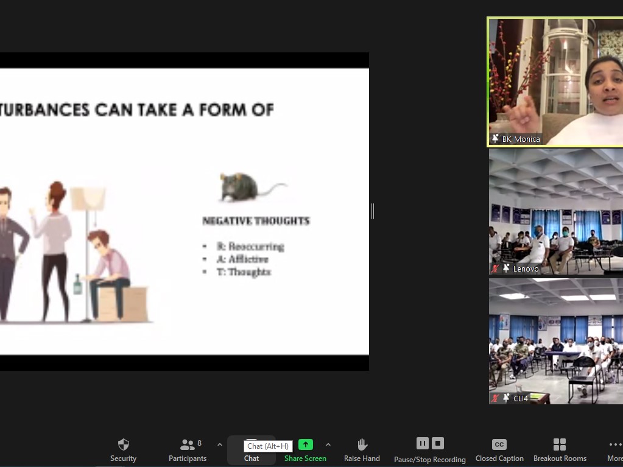
Task: Click the muted microphone icon on Lenovo tile
Action: (495, 269)
